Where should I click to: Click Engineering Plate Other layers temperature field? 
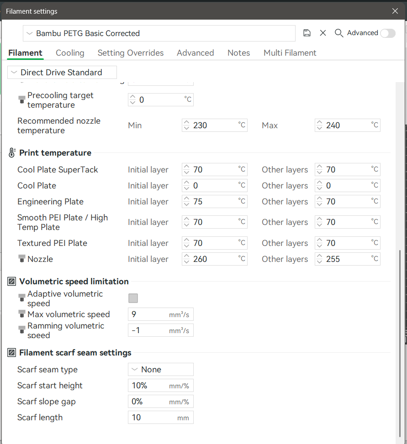point(348,201)
